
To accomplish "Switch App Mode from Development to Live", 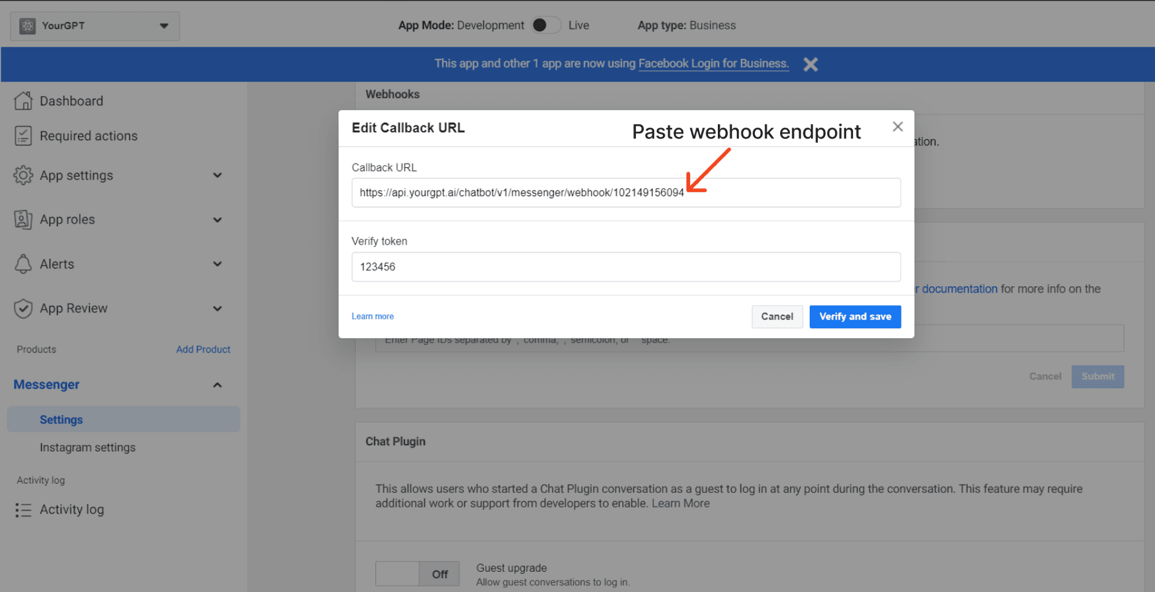I will pos(545,25).
